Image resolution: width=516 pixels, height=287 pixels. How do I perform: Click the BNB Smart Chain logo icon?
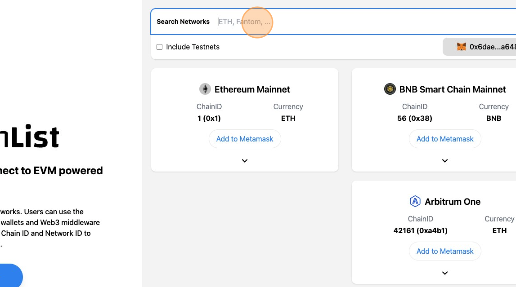coord(390,89)
